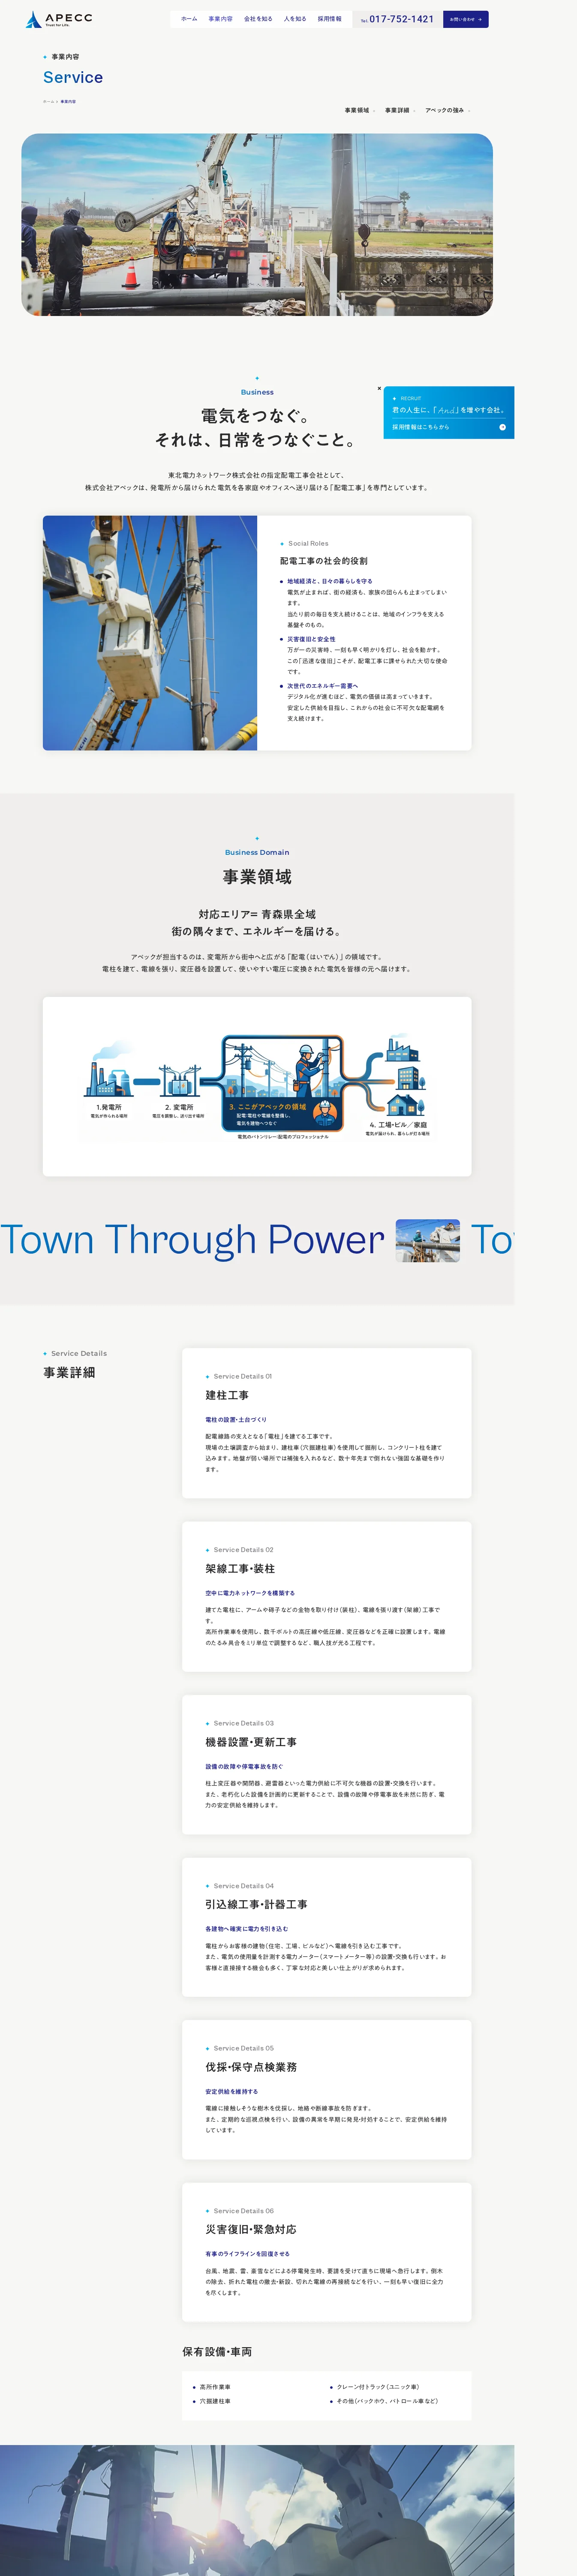Open the ホーム menu item
Viewport: 577px width, 2576px height.
[189, 19]
